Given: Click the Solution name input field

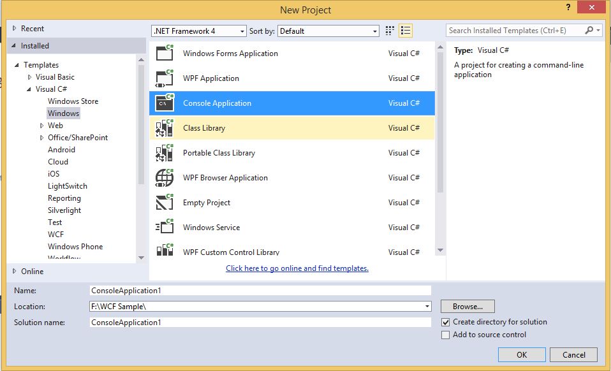Looking at the screenshot, I should point(260,323).
